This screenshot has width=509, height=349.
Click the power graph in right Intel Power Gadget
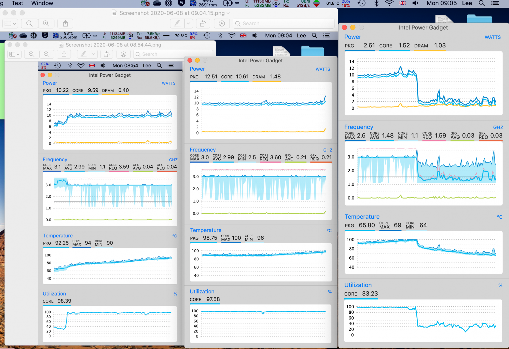coord(423,83)
